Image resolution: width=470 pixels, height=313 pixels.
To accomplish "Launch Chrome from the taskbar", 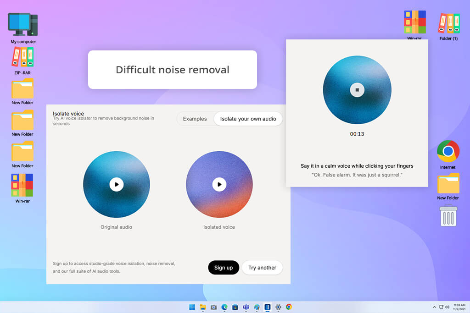I will 289,307.
